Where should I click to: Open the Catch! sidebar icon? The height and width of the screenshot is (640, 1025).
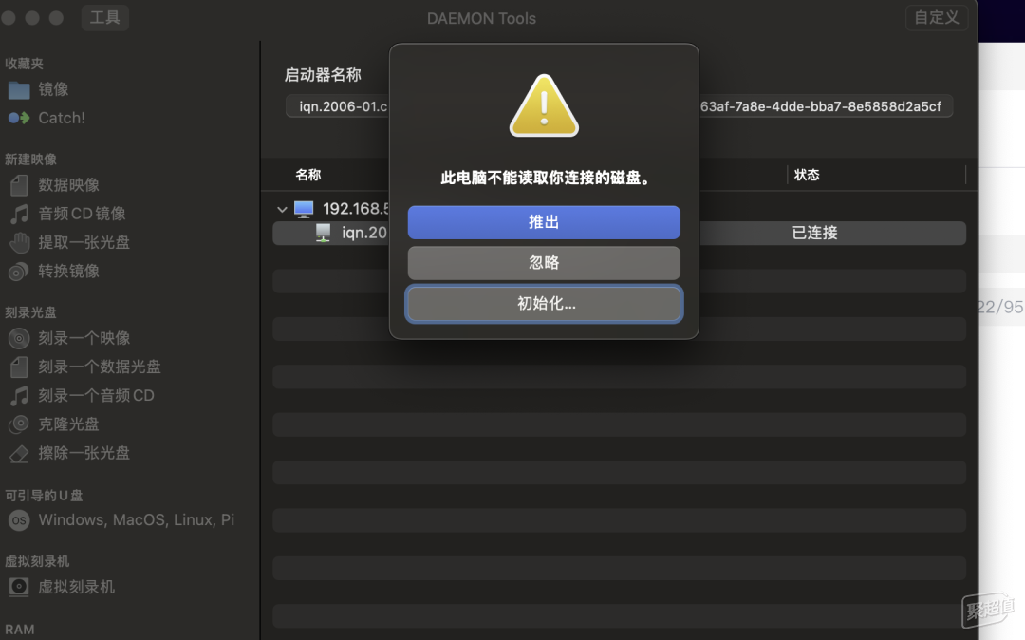coord(19,119)
